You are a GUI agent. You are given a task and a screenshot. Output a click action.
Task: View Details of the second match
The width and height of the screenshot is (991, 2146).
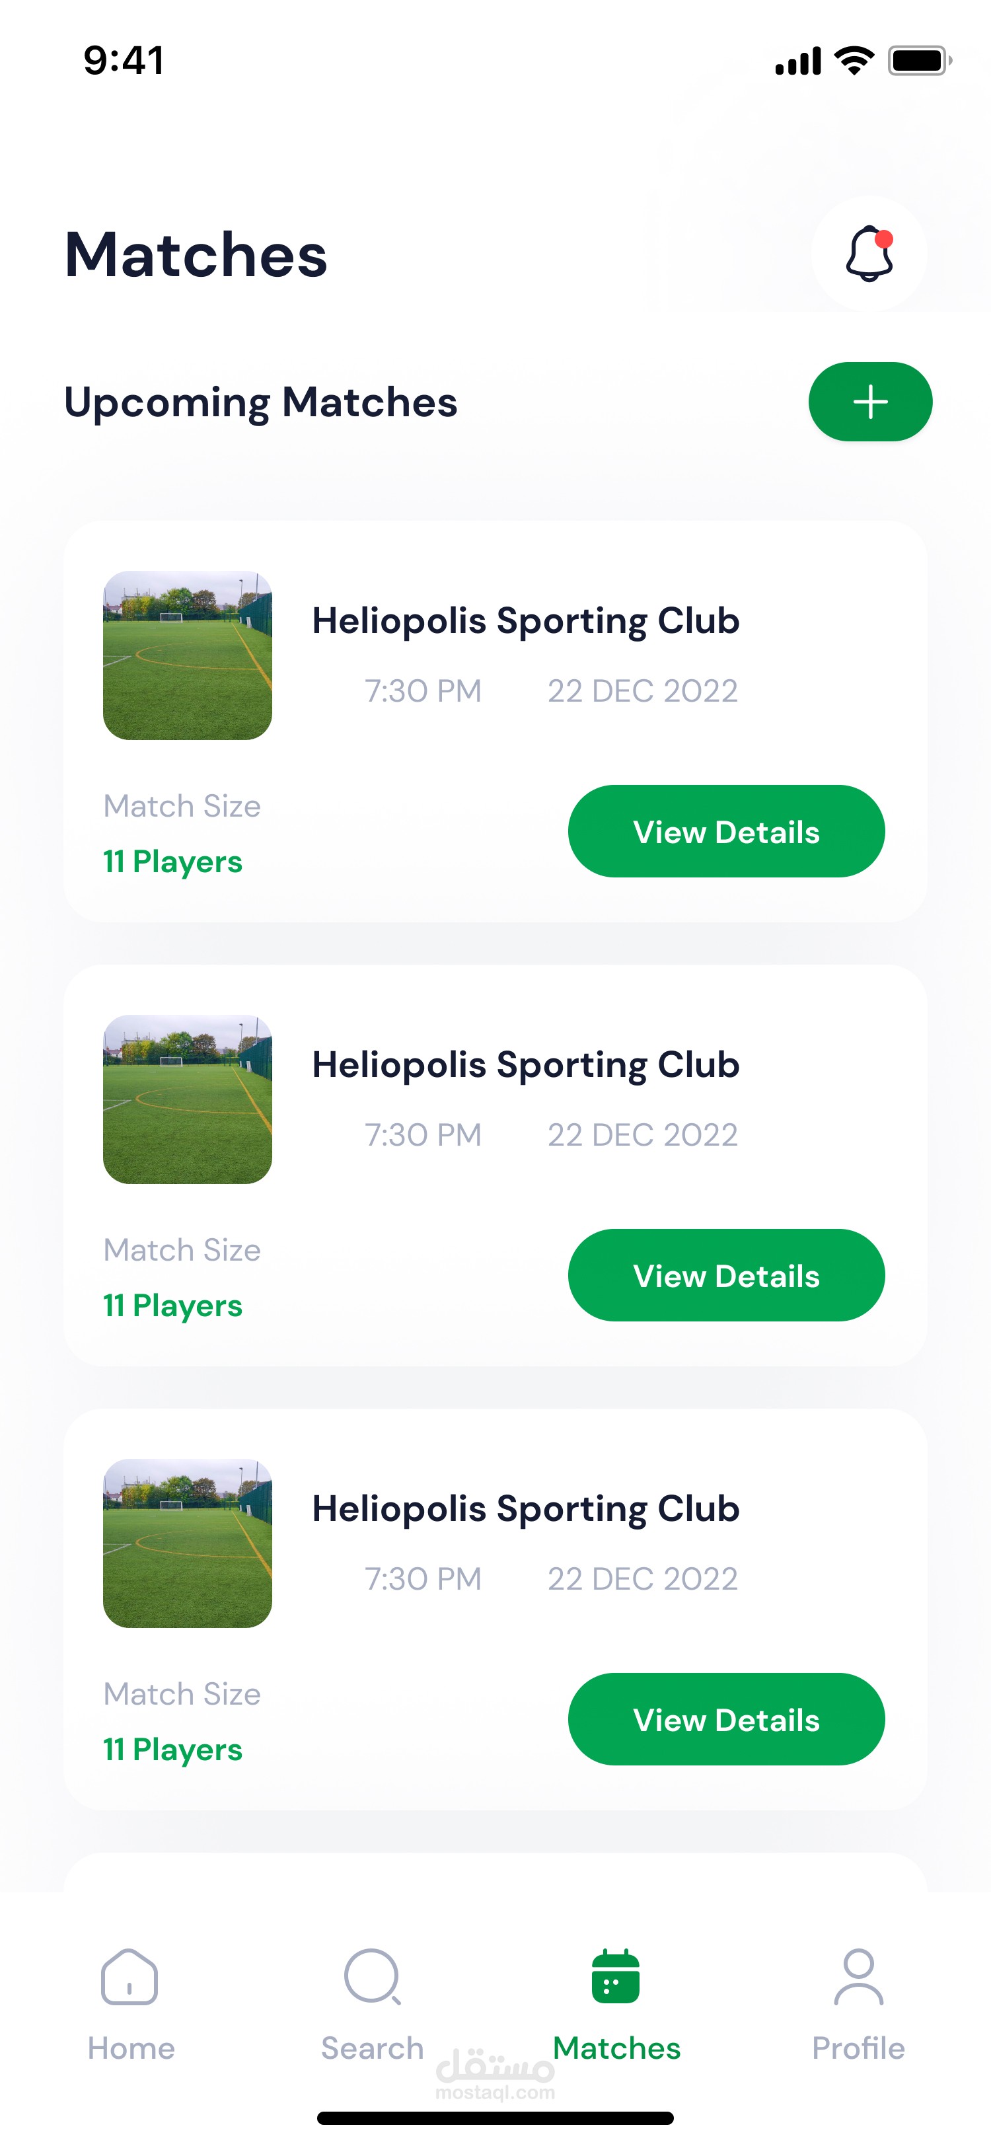(x=726, y=1275)
